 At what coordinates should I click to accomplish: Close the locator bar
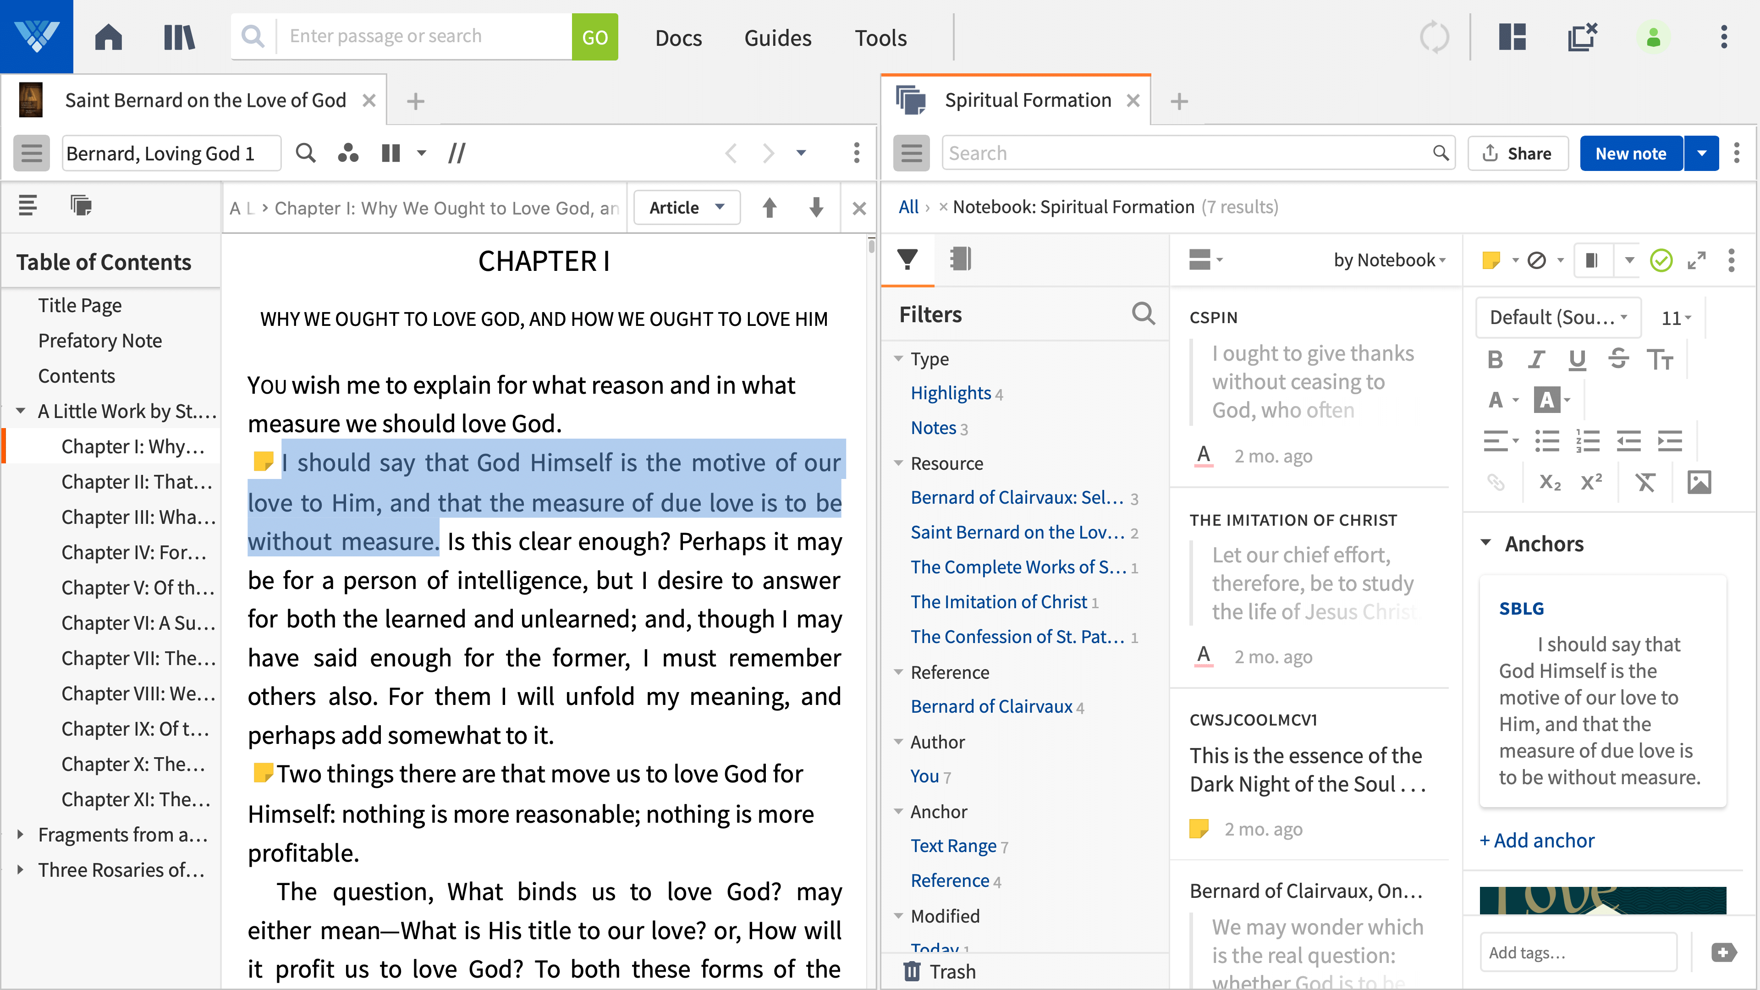point(859,209)
